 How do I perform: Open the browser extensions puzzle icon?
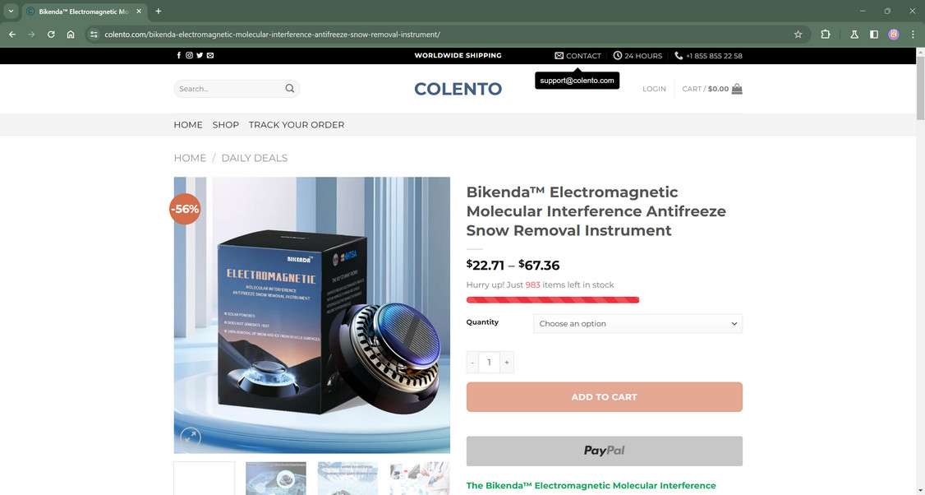pyautogui.click(x=826, y=35)
